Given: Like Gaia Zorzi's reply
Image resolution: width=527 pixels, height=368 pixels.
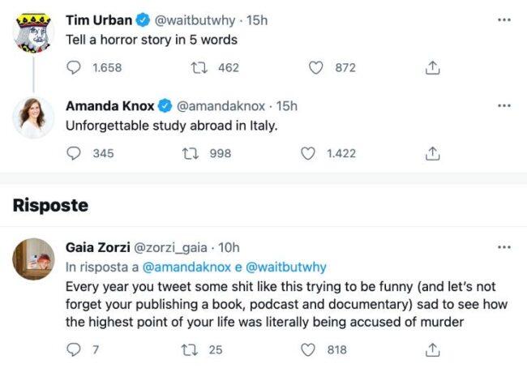Looking at the screenshot, I should coord(308,349).
